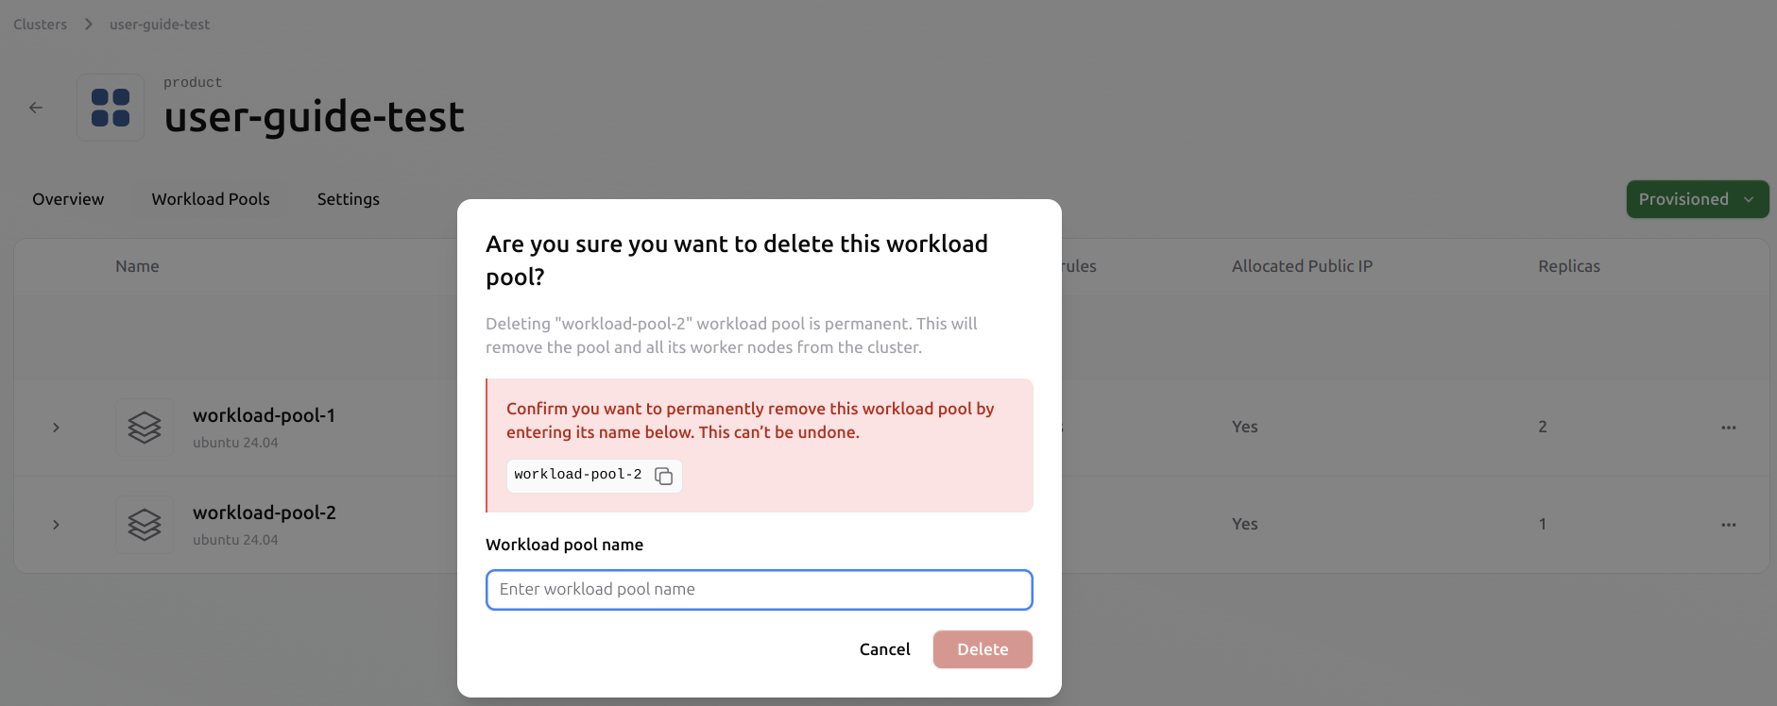Click the Cancel button in the dialog

884,649
